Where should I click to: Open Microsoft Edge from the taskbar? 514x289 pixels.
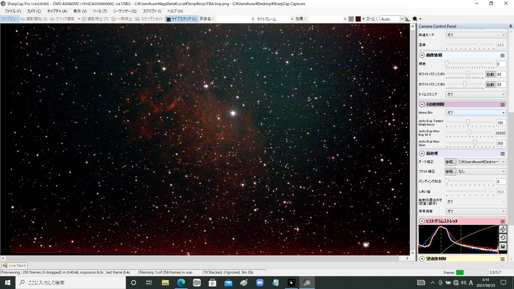(181, 283)
